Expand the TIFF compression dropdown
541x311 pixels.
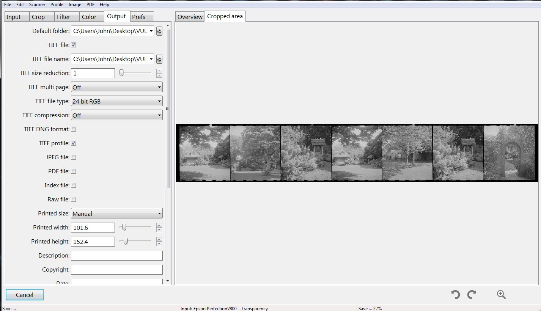tap(116, 115)
